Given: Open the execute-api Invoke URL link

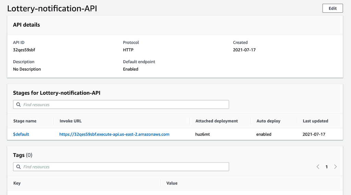Looking at the screenshot, I should [114, 134].
